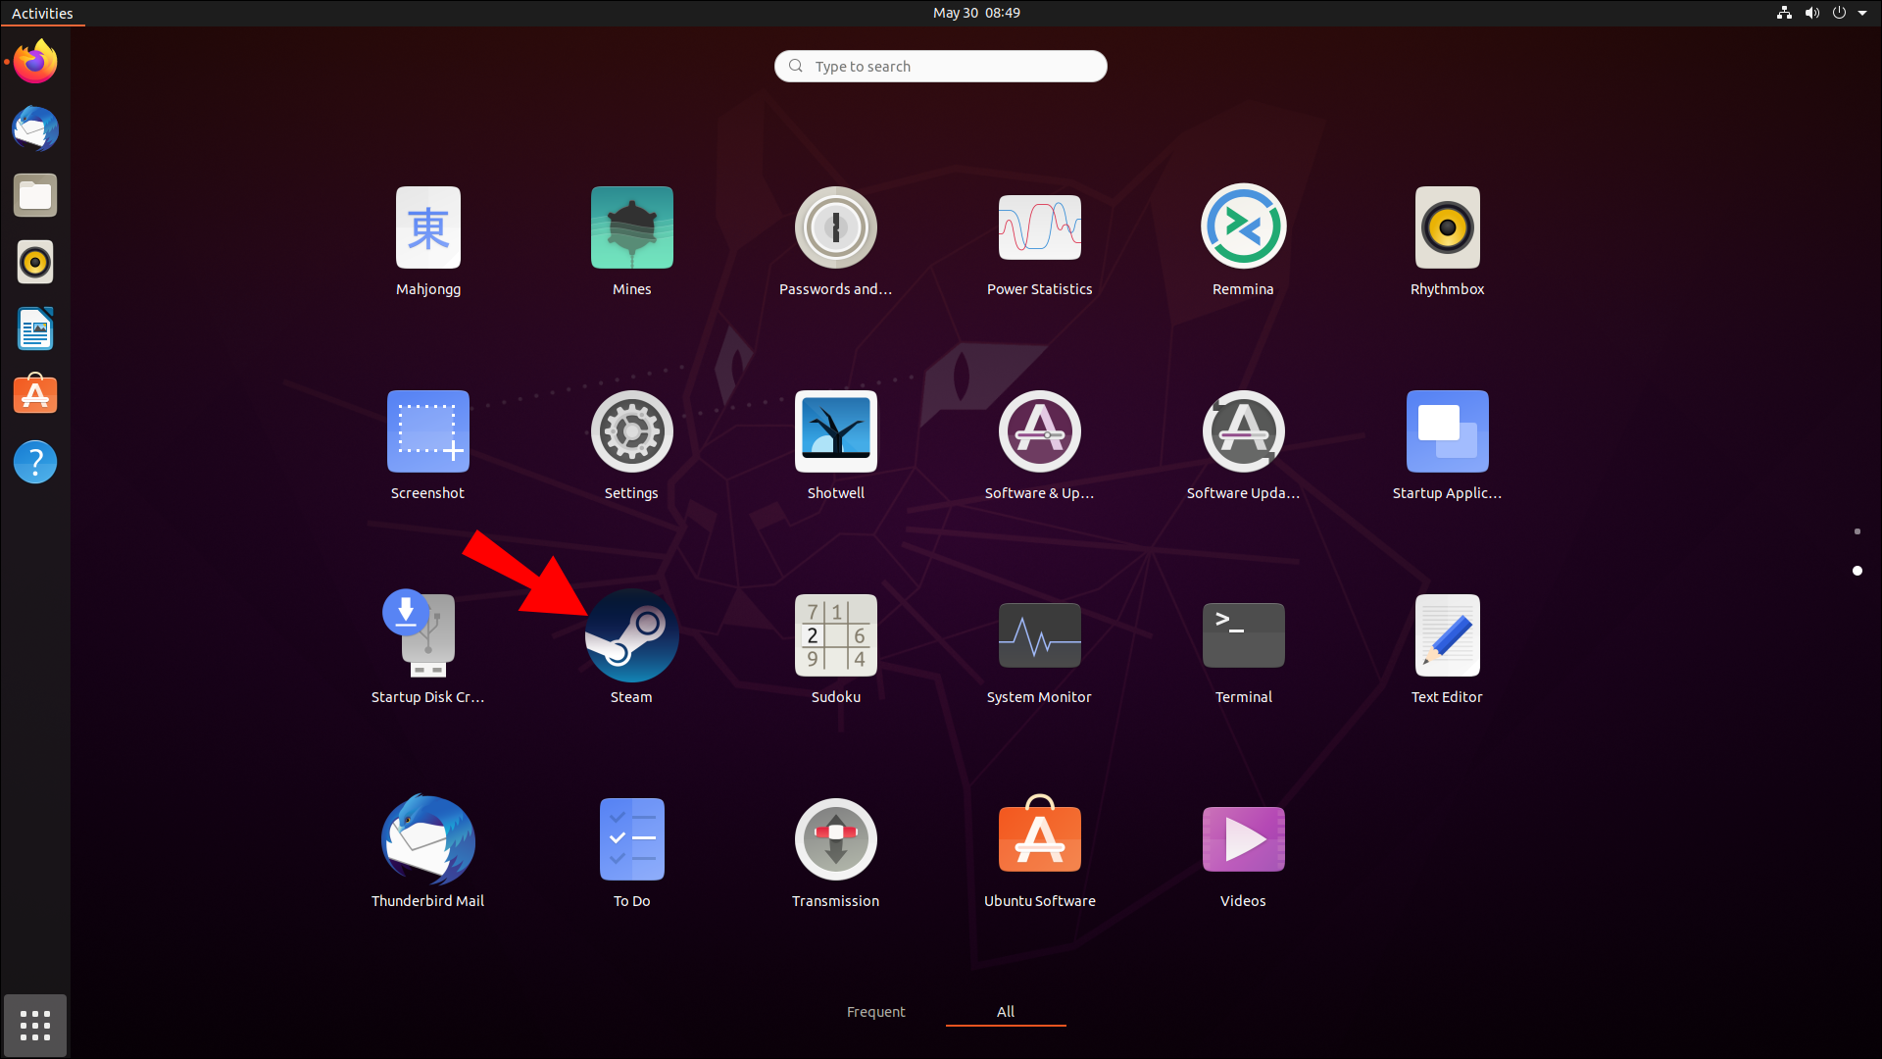The image size is (1882, 1059).
Task: Click the Activities button
Action: [42, 13]
